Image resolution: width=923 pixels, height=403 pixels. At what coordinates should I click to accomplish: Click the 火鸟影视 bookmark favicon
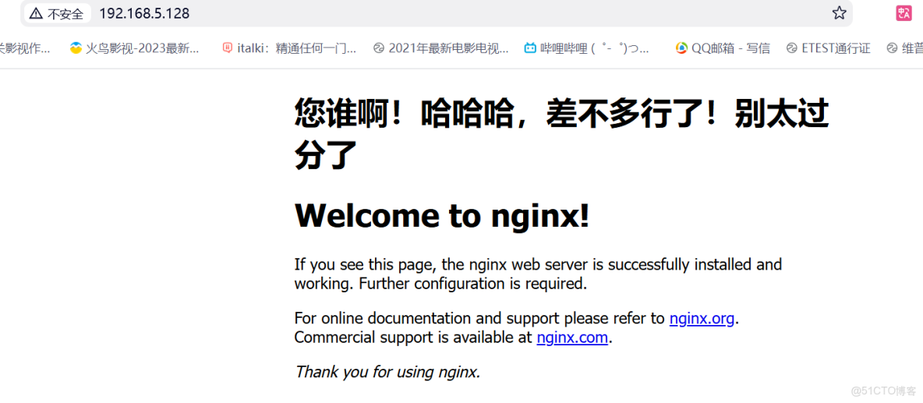pyautogui.click(x=76, y=48)
